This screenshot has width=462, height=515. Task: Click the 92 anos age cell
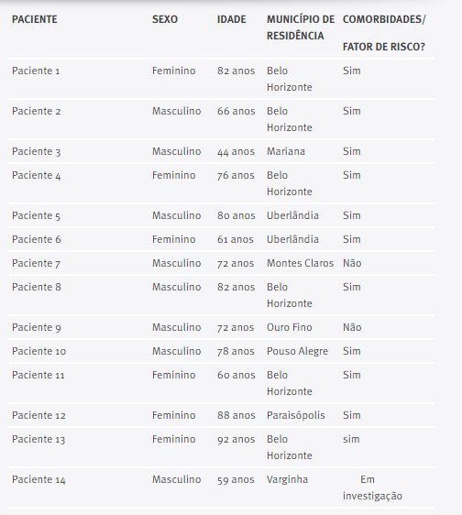tap(236, 440)
